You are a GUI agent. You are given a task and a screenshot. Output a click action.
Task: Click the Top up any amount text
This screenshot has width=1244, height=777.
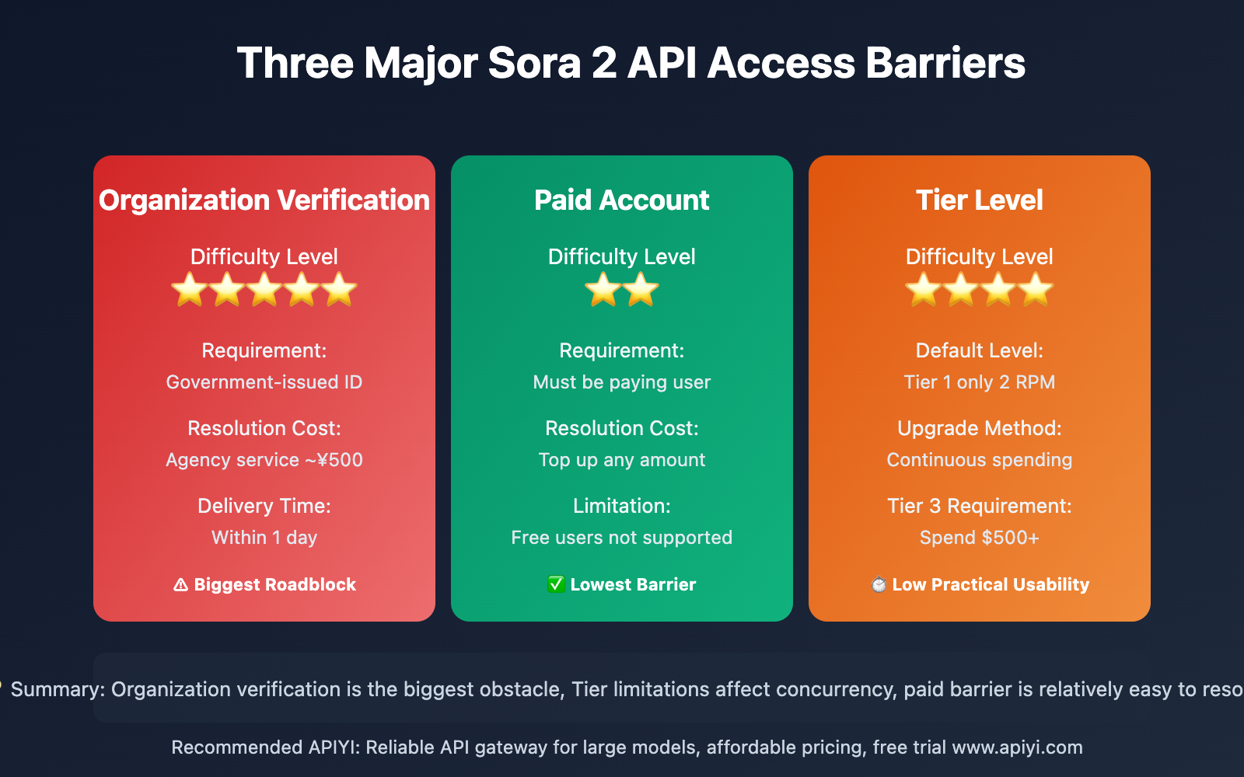pyautogui.click(x=622, y=460)
